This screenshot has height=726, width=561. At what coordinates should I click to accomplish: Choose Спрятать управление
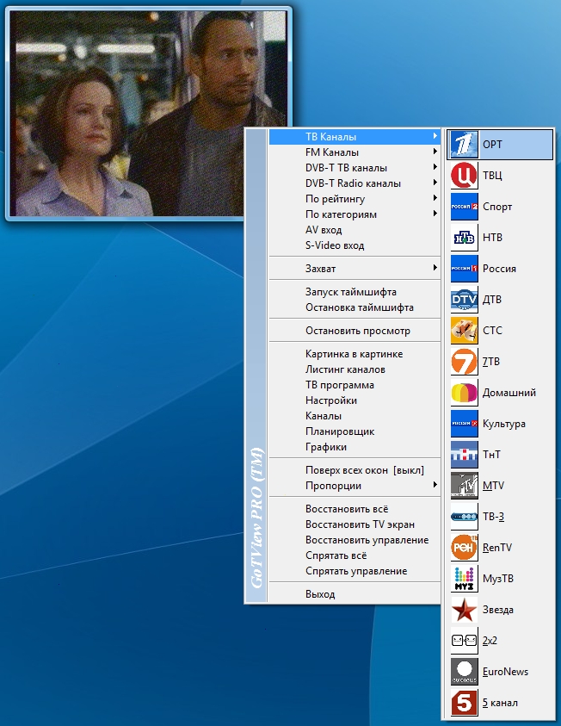click(x=354, y=571)
